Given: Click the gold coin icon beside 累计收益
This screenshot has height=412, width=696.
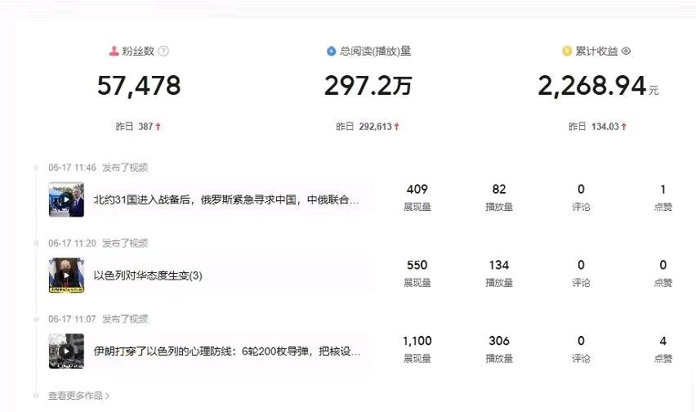Looking at the screenshot, I should (x=567, y=51).
